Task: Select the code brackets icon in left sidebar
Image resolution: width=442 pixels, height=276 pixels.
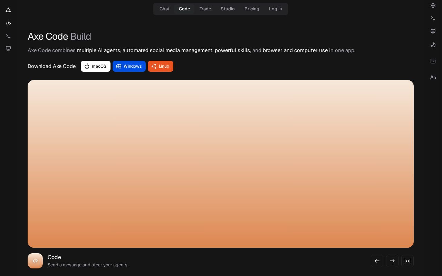Action: 8,23
